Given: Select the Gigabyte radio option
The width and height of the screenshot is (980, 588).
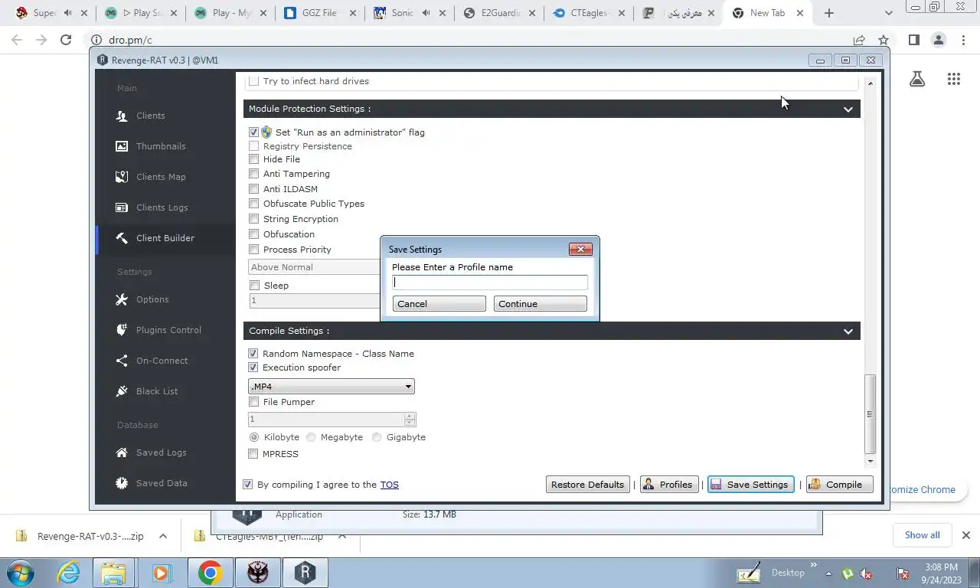Looking at the screenshot, I should (377, 437).
